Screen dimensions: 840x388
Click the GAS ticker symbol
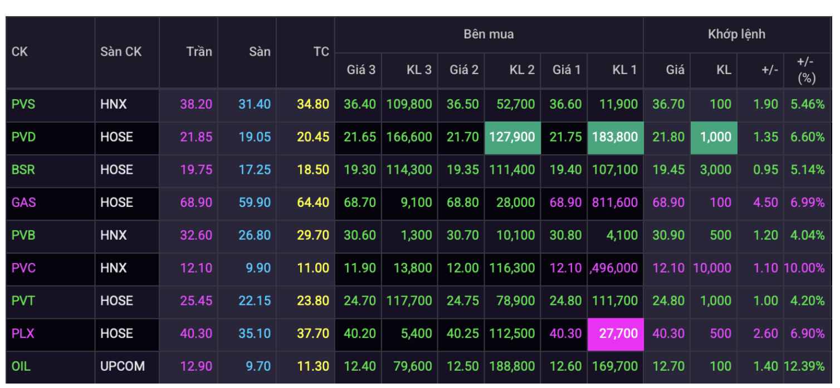24,202
